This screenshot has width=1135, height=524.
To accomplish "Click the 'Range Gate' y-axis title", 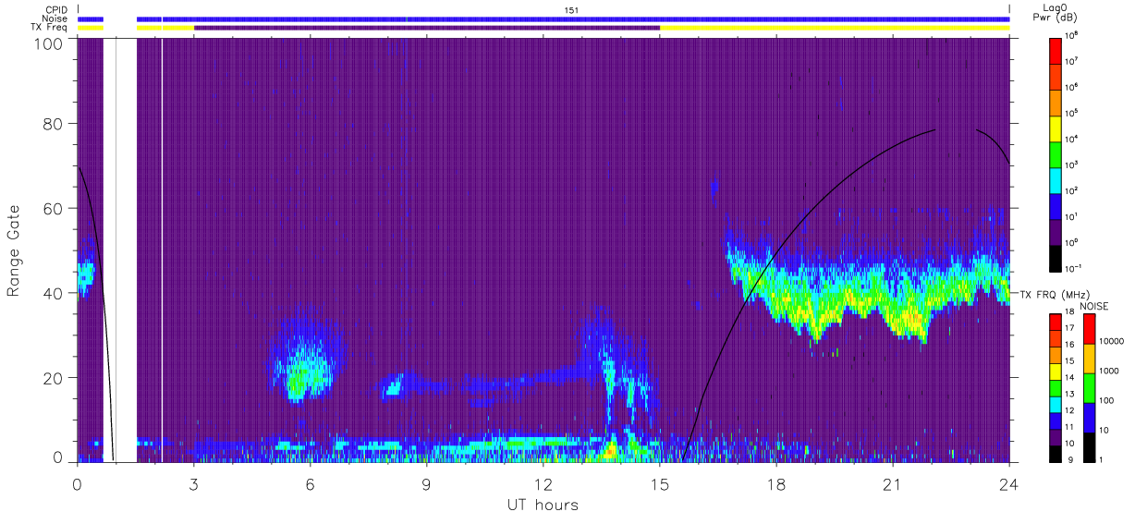I will 13,250.
